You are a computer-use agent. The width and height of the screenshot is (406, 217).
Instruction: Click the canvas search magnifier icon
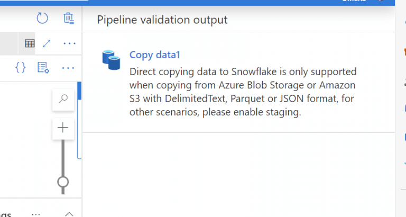click(x=63, y=100)
